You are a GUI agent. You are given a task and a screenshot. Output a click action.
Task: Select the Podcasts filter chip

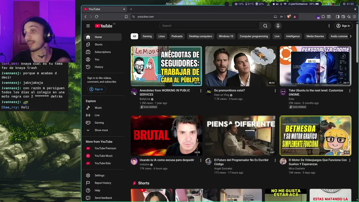177,36
